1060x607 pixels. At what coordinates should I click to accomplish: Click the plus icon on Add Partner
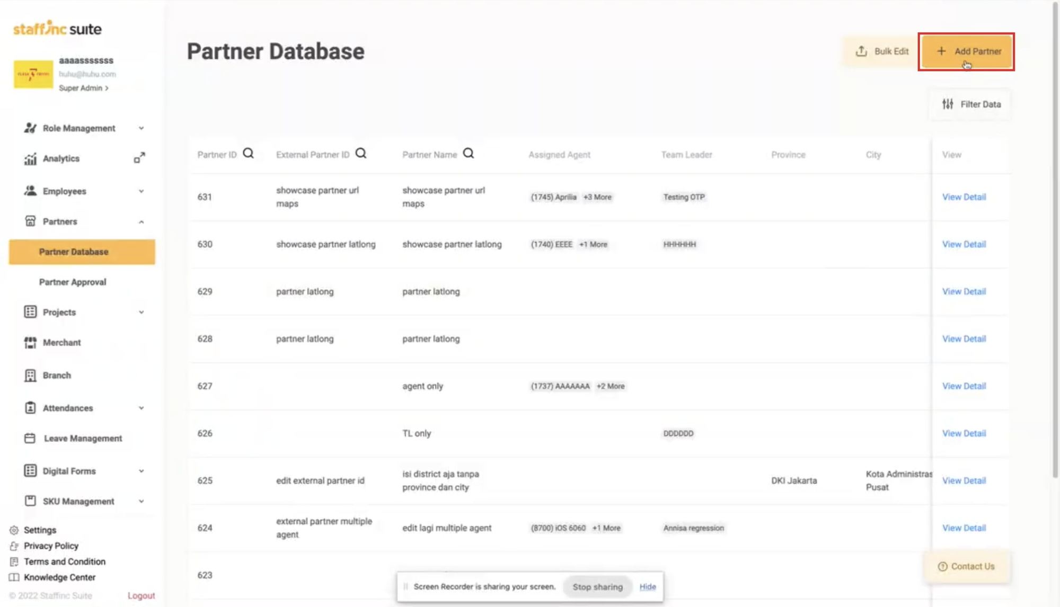(941, 51)
